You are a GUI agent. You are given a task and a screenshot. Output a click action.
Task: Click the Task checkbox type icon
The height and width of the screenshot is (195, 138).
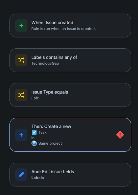(34, 132)
